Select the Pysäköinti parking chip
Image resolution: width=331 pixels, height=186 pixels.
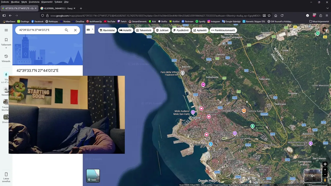[x=181, y=30]
